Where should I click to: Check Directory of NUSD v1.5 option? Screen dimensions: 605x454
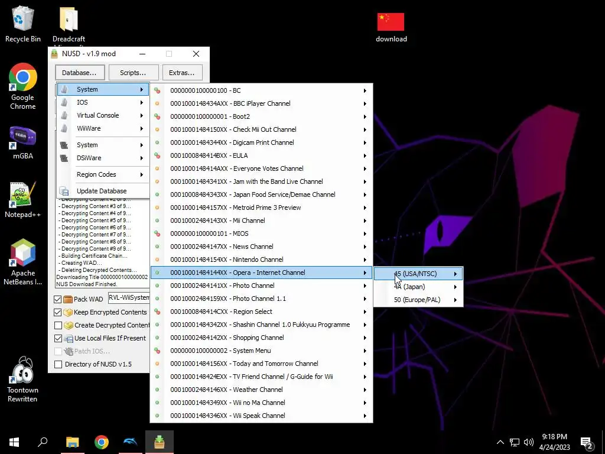[58, 364]
